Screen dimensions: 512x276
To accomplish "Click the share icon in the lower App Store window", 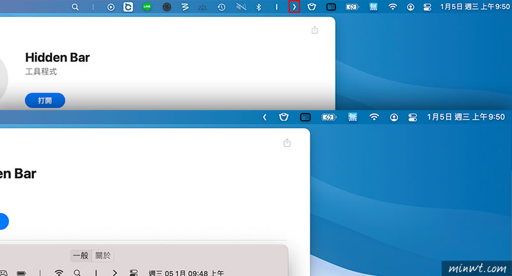I will pyautogui.click(x=287, y=142).
